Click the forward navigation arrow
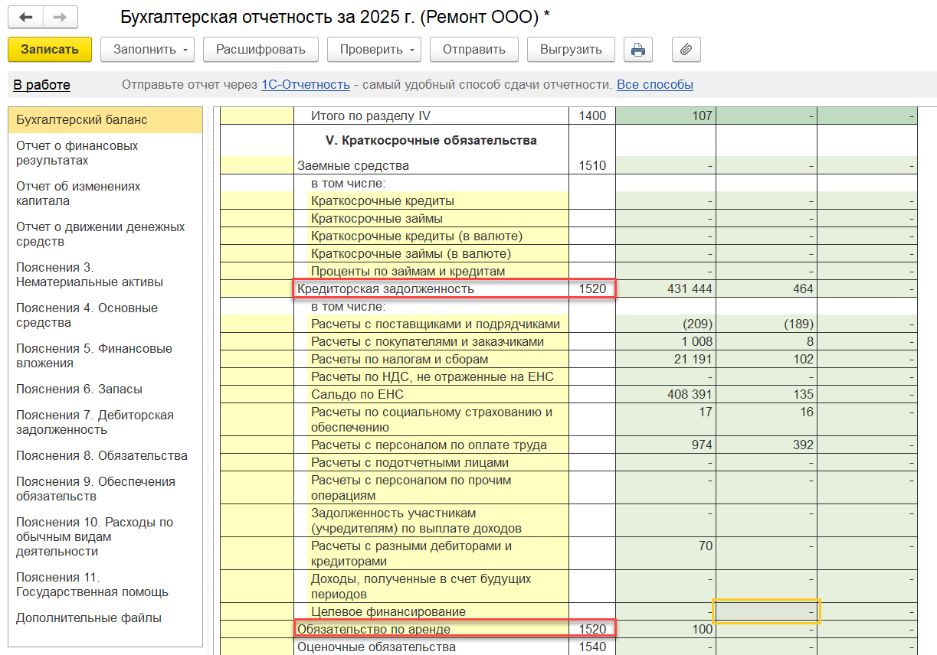The width and height of the screenshot is (937, 655). (x=61, y=17)
